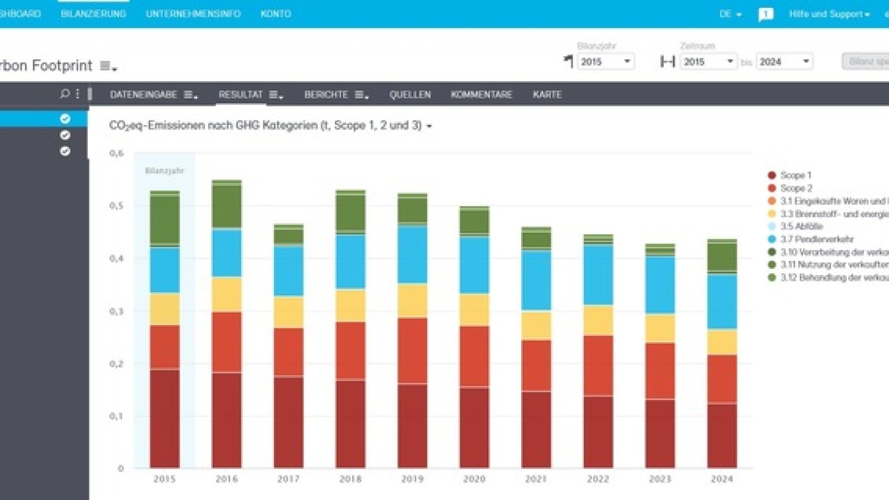Viewport: 889px width, 500px height.
Task: Select the Bilanzjahr reset arrow icon
Action: 568,62
